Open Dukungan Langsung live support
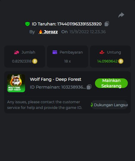The image size is (135, 161). pyautogui.click(x=109, y=105)
